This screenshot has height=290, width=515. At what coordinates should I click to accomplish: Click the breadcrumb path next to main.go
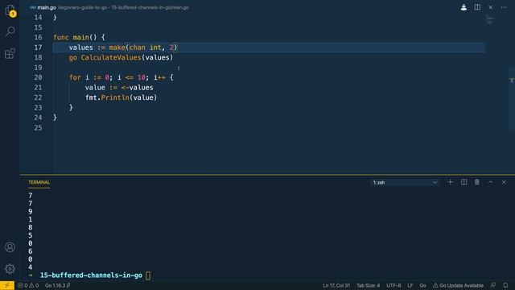123,7
